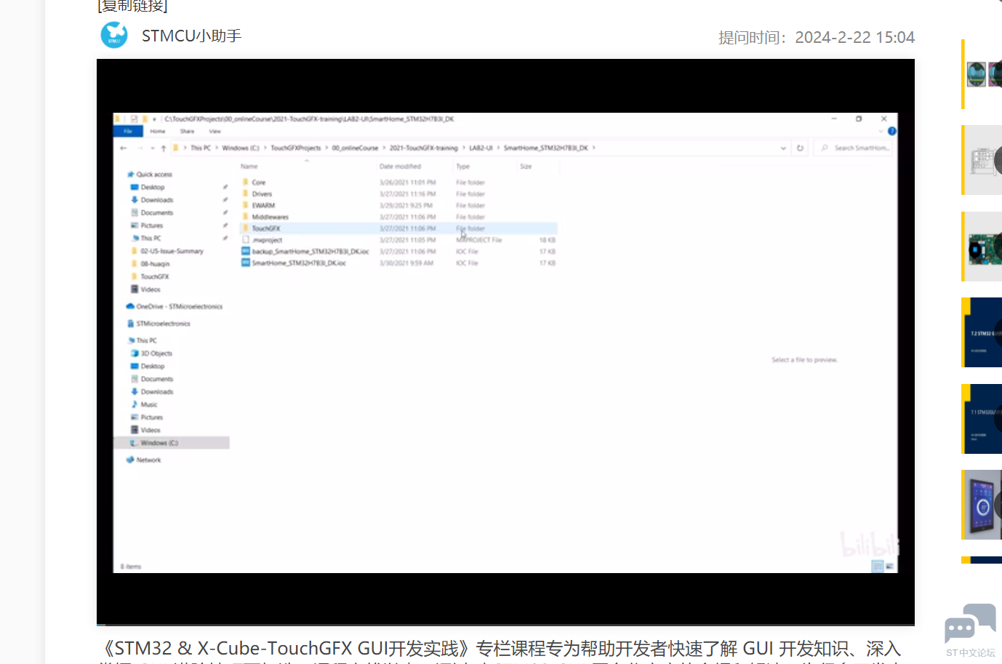Image resolution: width=1002 pixels, height=664 pixels.
Task: Click 2021-TouchGFX-training in the breadcrumb path
Action: 424,148
